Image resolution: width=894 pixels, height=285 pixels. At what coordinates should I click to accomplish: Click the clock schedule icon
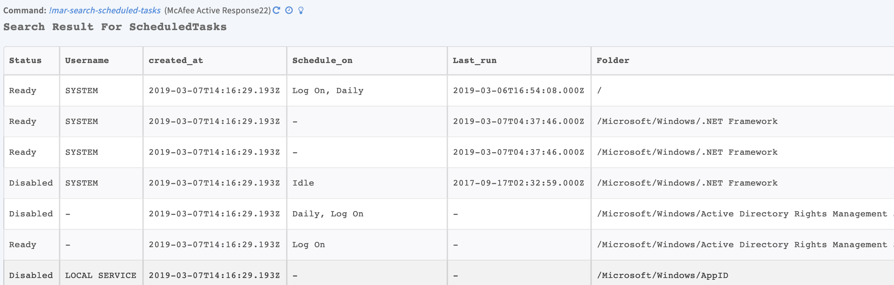coord(289,10)
